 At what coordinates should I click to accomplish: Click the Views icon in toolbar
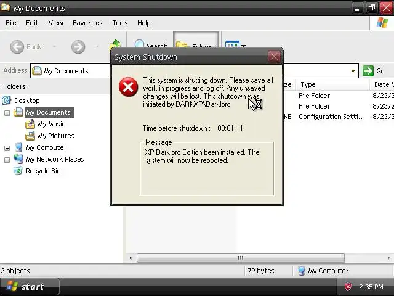[x=232, y=45]
